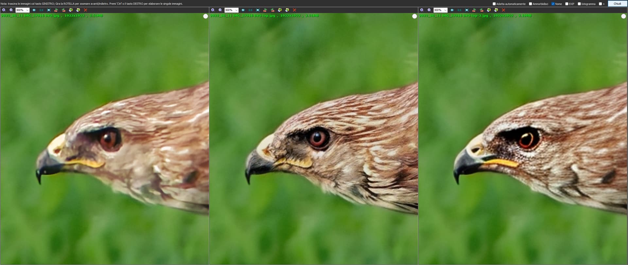This screenshot has height=265, width=628.
Task: Click white circle marker on middle image
Action: coord(414,16)
